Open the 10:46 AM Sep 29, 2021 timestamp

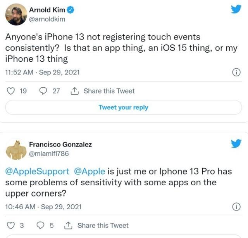(x=43, y=207)
